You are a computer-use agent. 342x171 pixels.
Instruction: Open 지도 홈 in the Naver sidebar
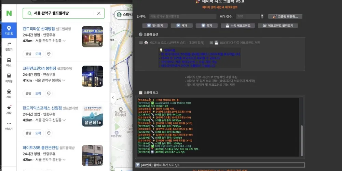coord(9,30)
